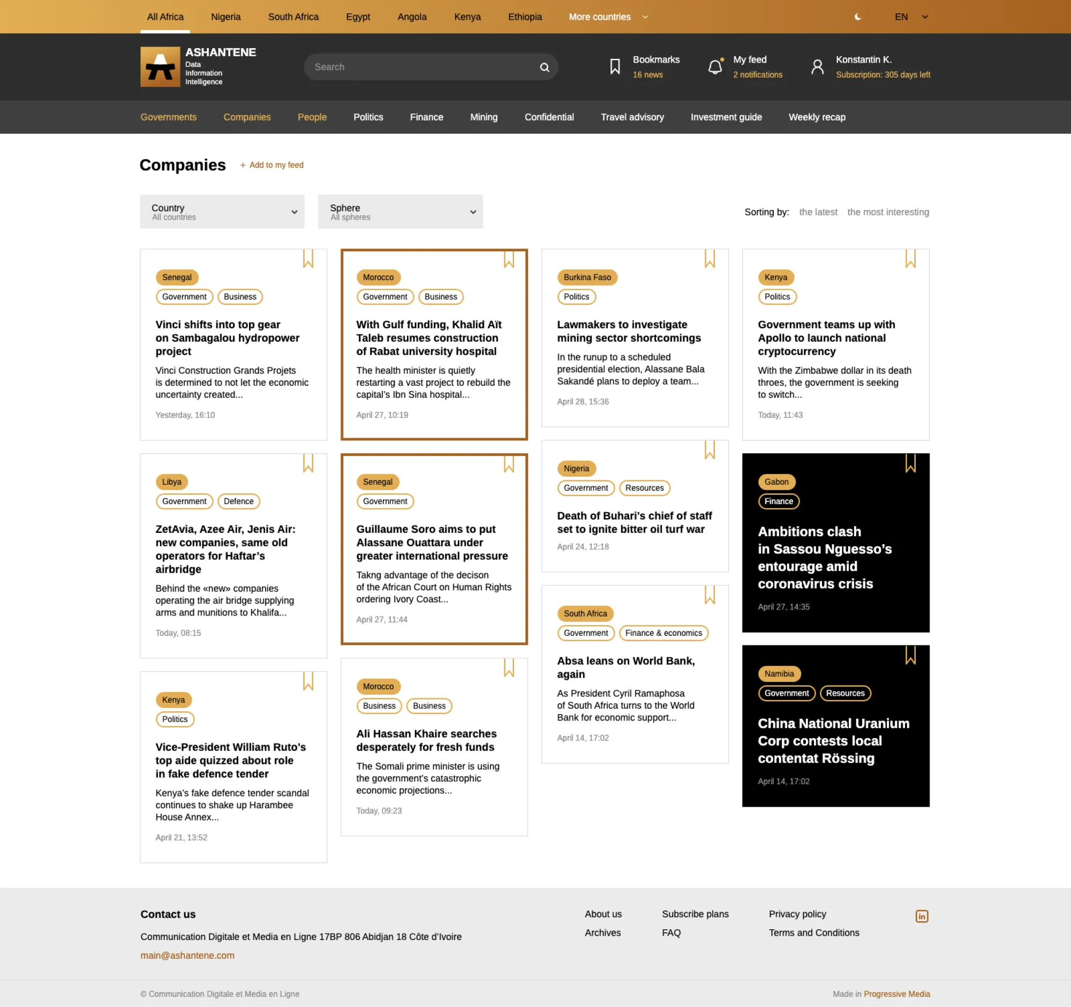
Task: Open the Weekly recap section
Action: pyautogui.click(x=817, y=117)
